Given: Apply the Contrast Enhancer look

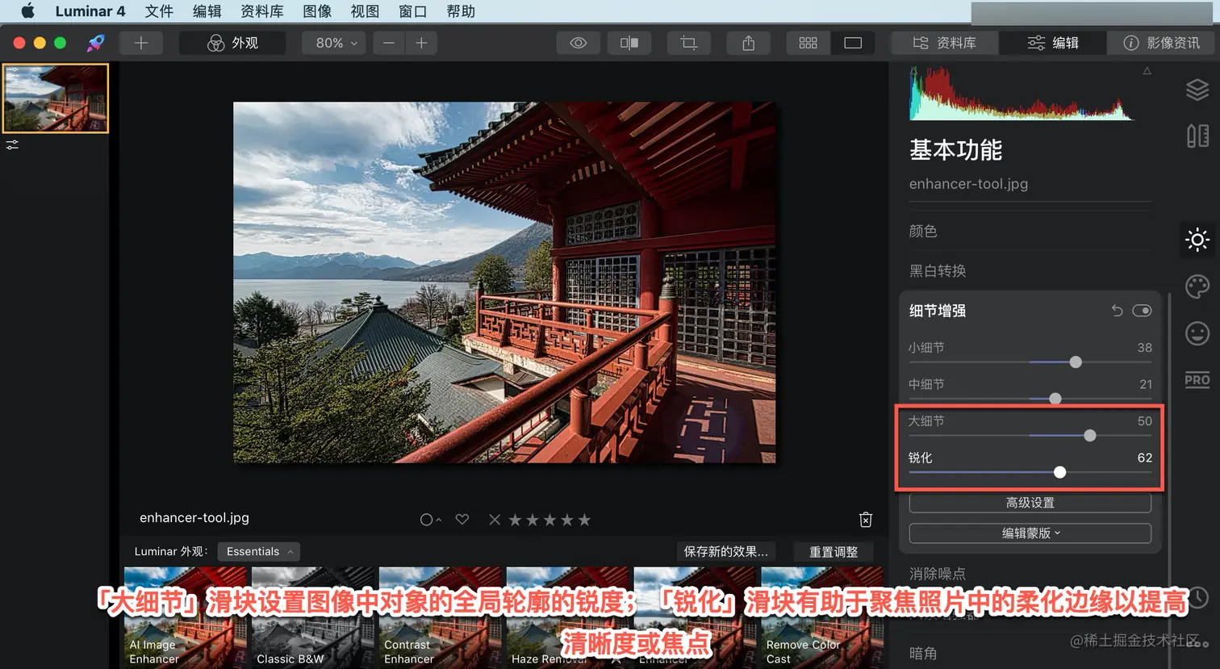Looking at the screenshot, I should point(441,617).
